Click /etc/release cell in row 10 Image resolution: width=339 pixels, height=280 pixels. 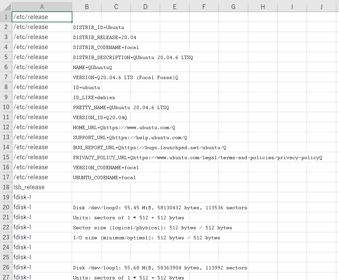coord(42,107)
